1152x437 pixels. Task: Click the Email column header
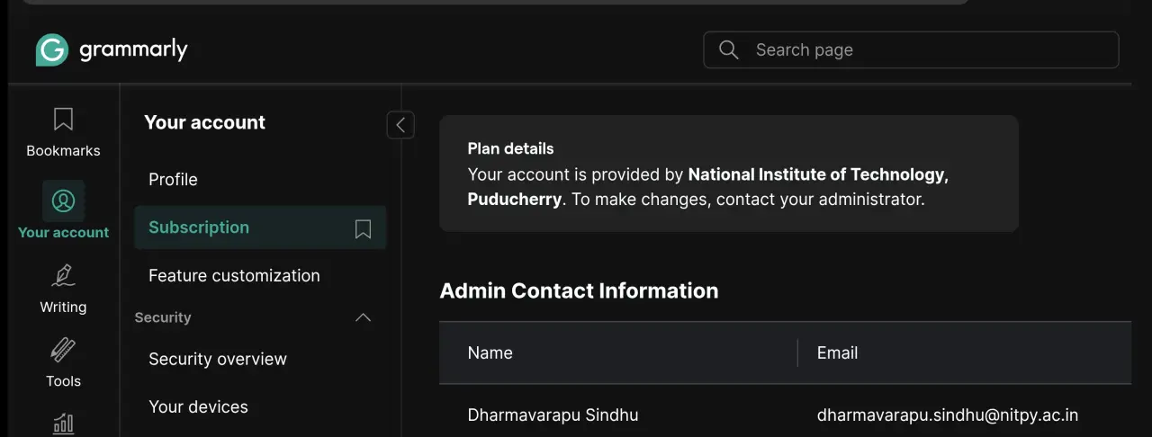837,353
